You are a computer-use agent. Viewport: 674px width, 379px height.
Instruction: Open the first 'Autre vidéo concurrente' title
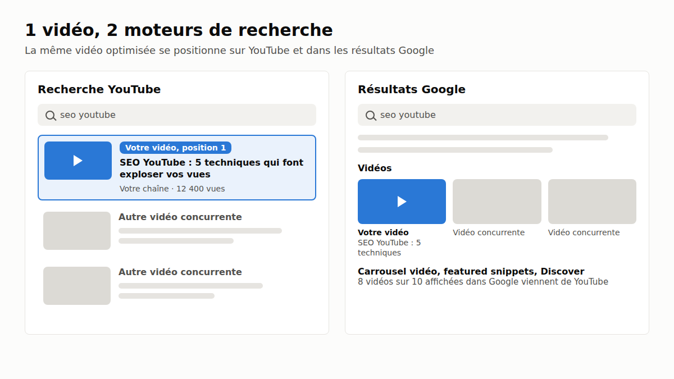[x=180, y=217]
